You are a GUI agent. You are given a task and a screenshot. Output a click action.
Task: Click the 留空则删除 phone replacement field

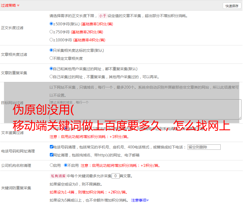(x=204, y=147)
